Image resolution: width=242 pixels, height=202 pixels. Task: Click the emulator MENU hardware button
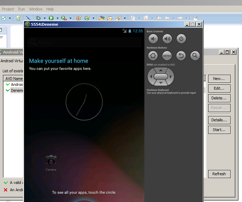[x=167, y=56]
